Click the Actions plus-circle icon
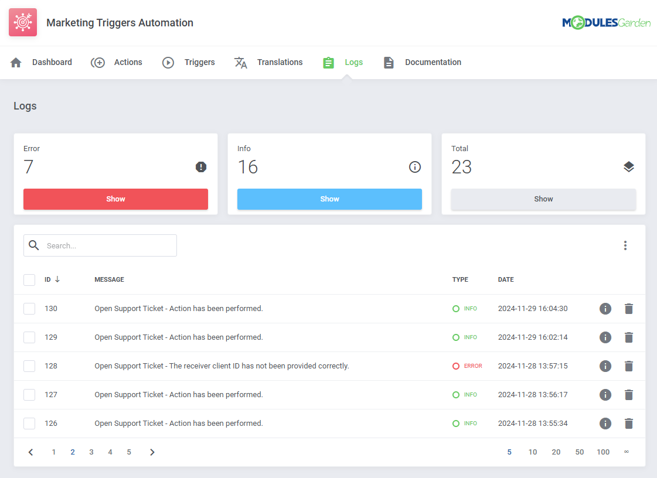The height and width of the screenshot is (478, 657). [x=98, y=63]
